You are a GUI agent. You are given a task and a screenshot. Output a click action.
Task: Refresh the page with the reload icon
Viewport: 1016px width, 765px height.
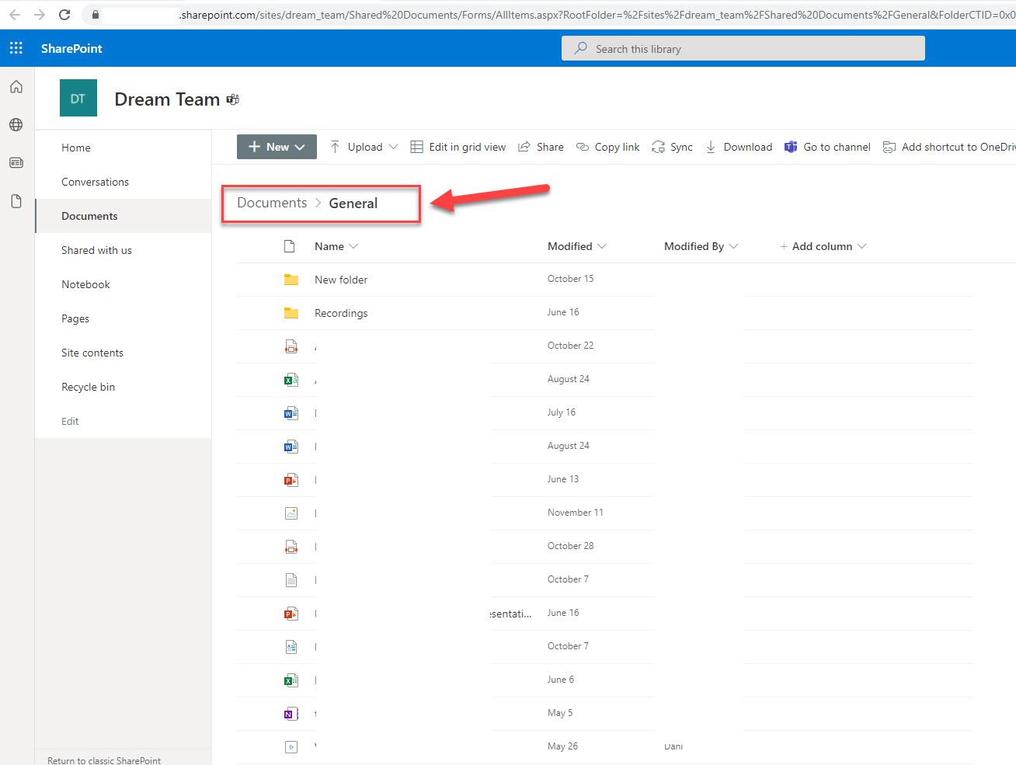(64, 14)
